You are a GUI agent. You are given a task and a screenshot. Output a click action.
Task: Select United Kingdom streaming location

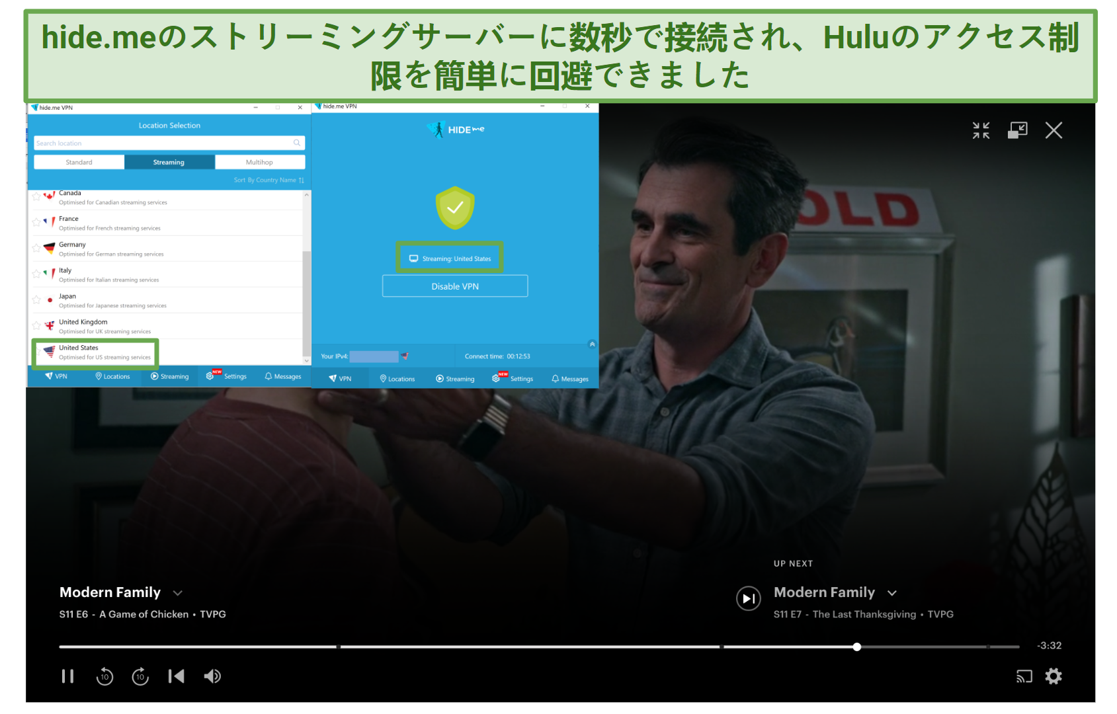[165, 326]
